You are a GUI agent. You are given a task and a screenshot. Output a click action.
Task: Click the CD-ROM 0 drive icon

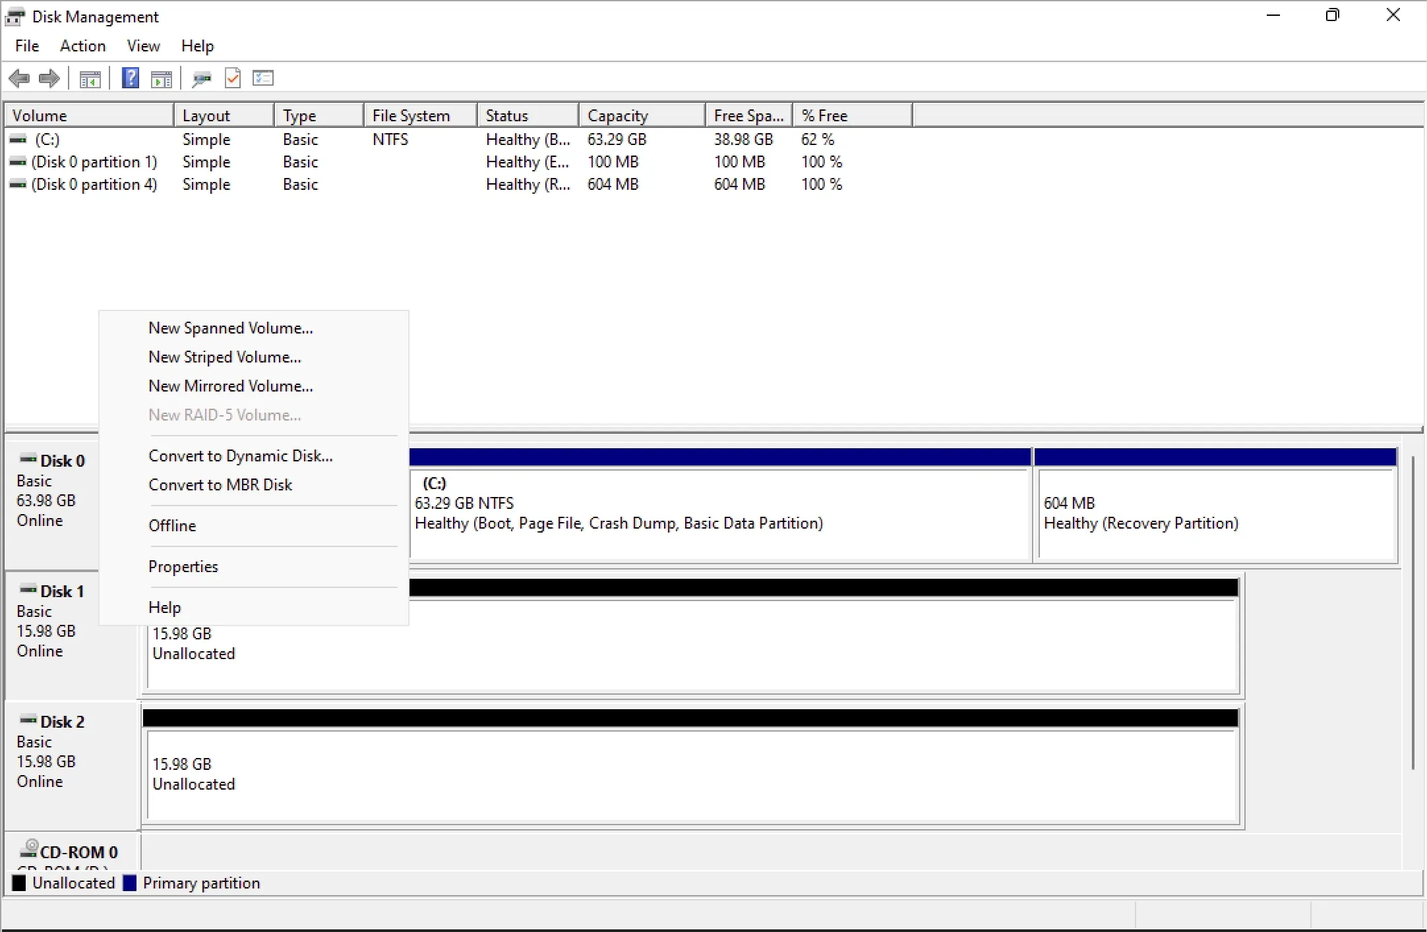[30, 849]
